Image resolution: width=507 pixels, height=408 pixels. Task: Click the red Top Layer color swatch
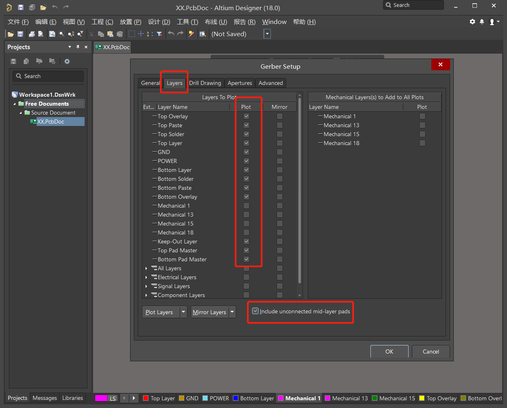click(x=146, y=398)
